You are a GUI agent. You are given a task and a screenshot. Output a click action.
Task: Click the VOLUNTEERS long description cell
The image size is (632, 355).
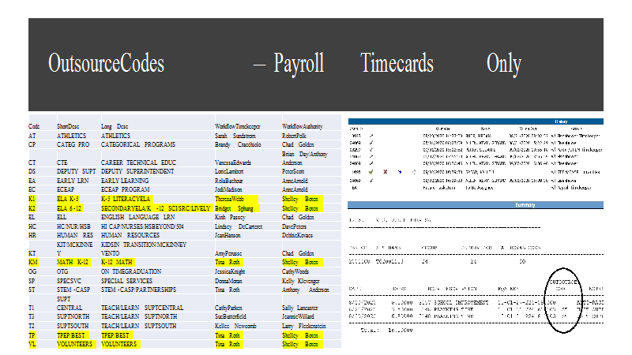pos(119,344)
